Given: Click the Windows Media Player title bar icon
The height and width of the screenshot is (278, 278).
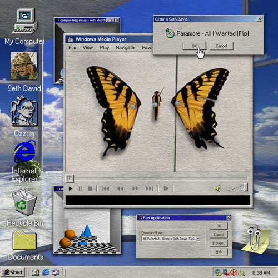Looking at the screenshot, I should (x=70, y=39).
